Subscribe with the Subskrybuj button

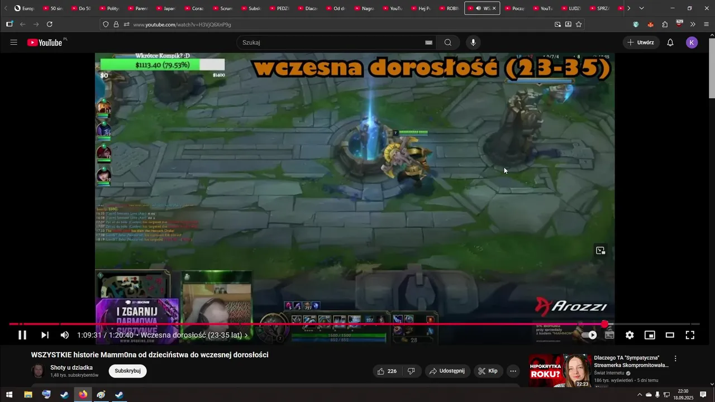(x=127, y=371)
